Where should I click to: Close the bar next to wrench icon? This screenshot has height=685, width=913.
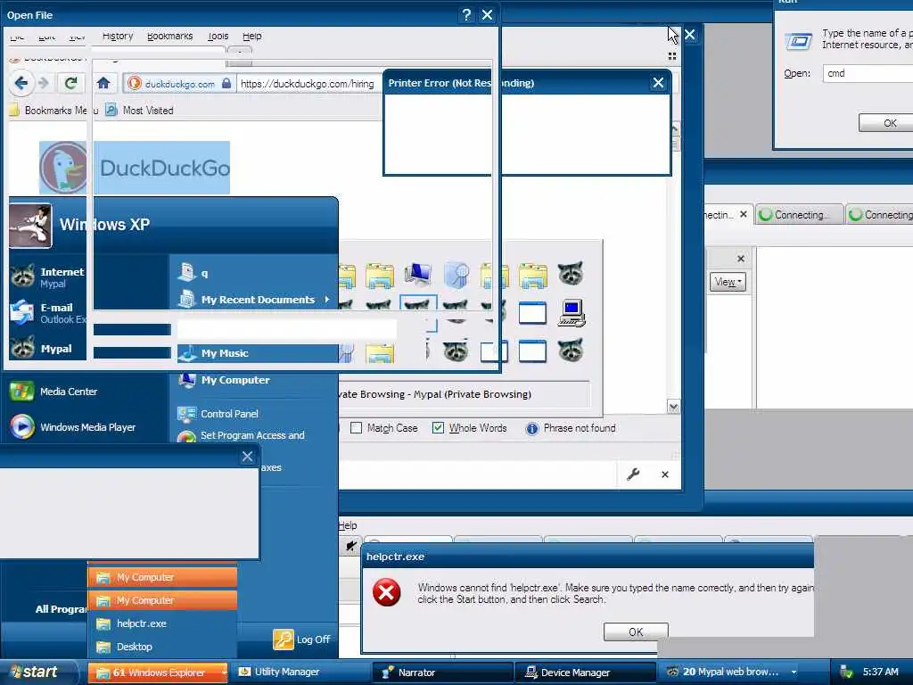[x=665, y=475]
